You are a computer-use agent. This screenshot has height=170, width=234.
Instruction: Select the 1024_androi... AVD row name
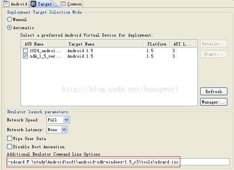[45, 51]
